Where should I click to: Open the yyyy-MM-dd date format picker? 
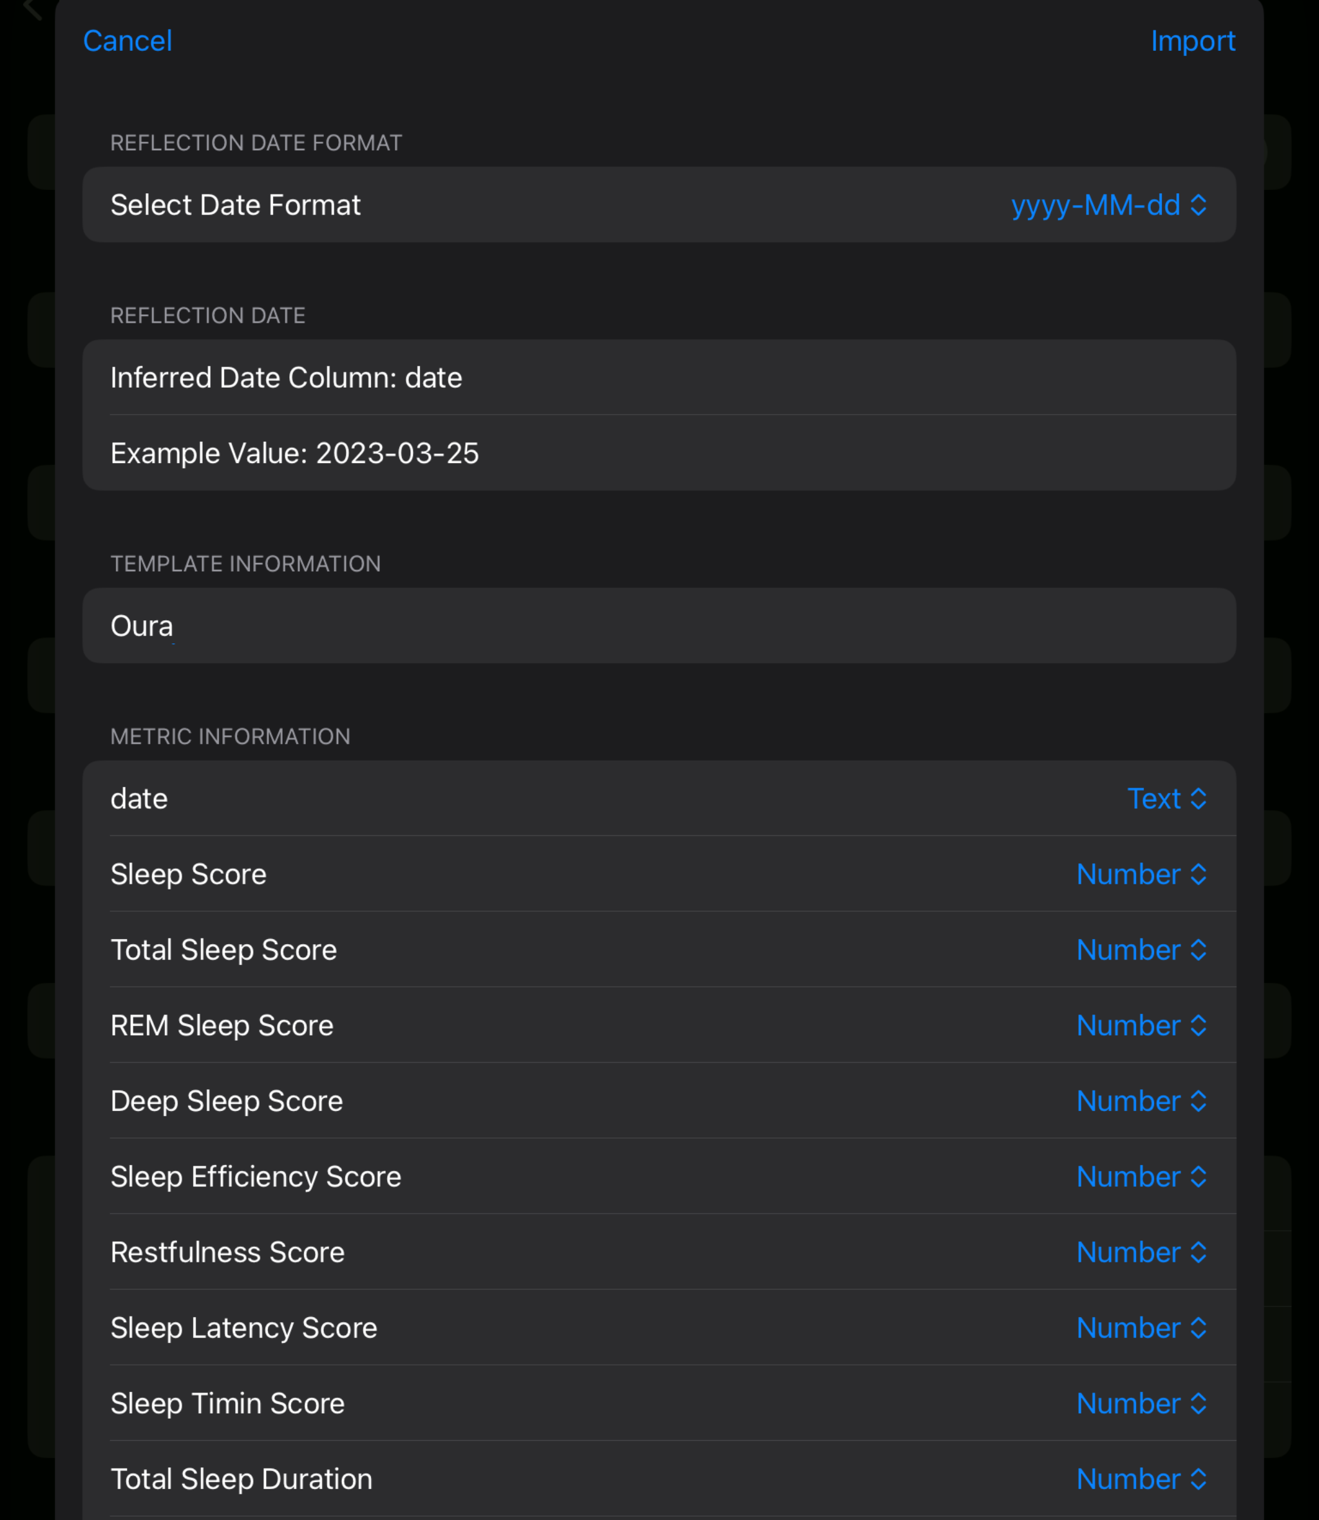tap(1108, 205)
